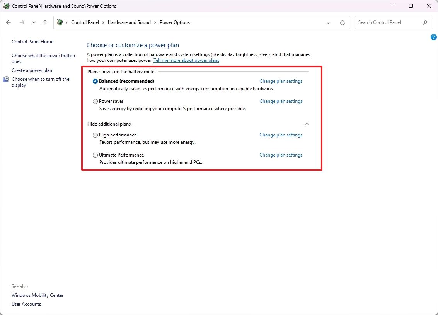This screenshot has height=315, width=438.
Task: Open the address bar history dropdown
Action: pos(328,22)
